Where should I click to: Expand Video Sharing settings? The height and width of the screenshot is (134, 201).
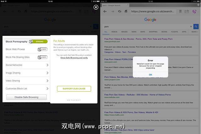pos(27,81)
